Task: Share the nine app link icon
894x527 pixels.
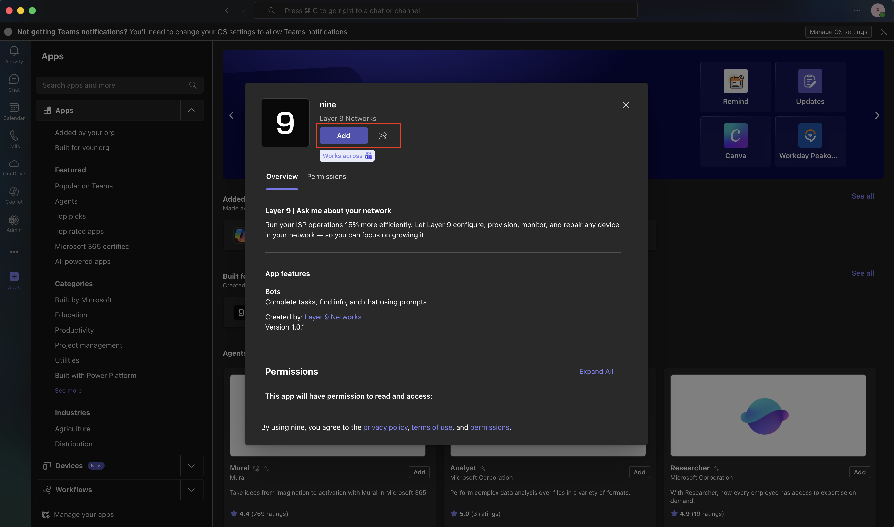Action: tap(382, 135)
